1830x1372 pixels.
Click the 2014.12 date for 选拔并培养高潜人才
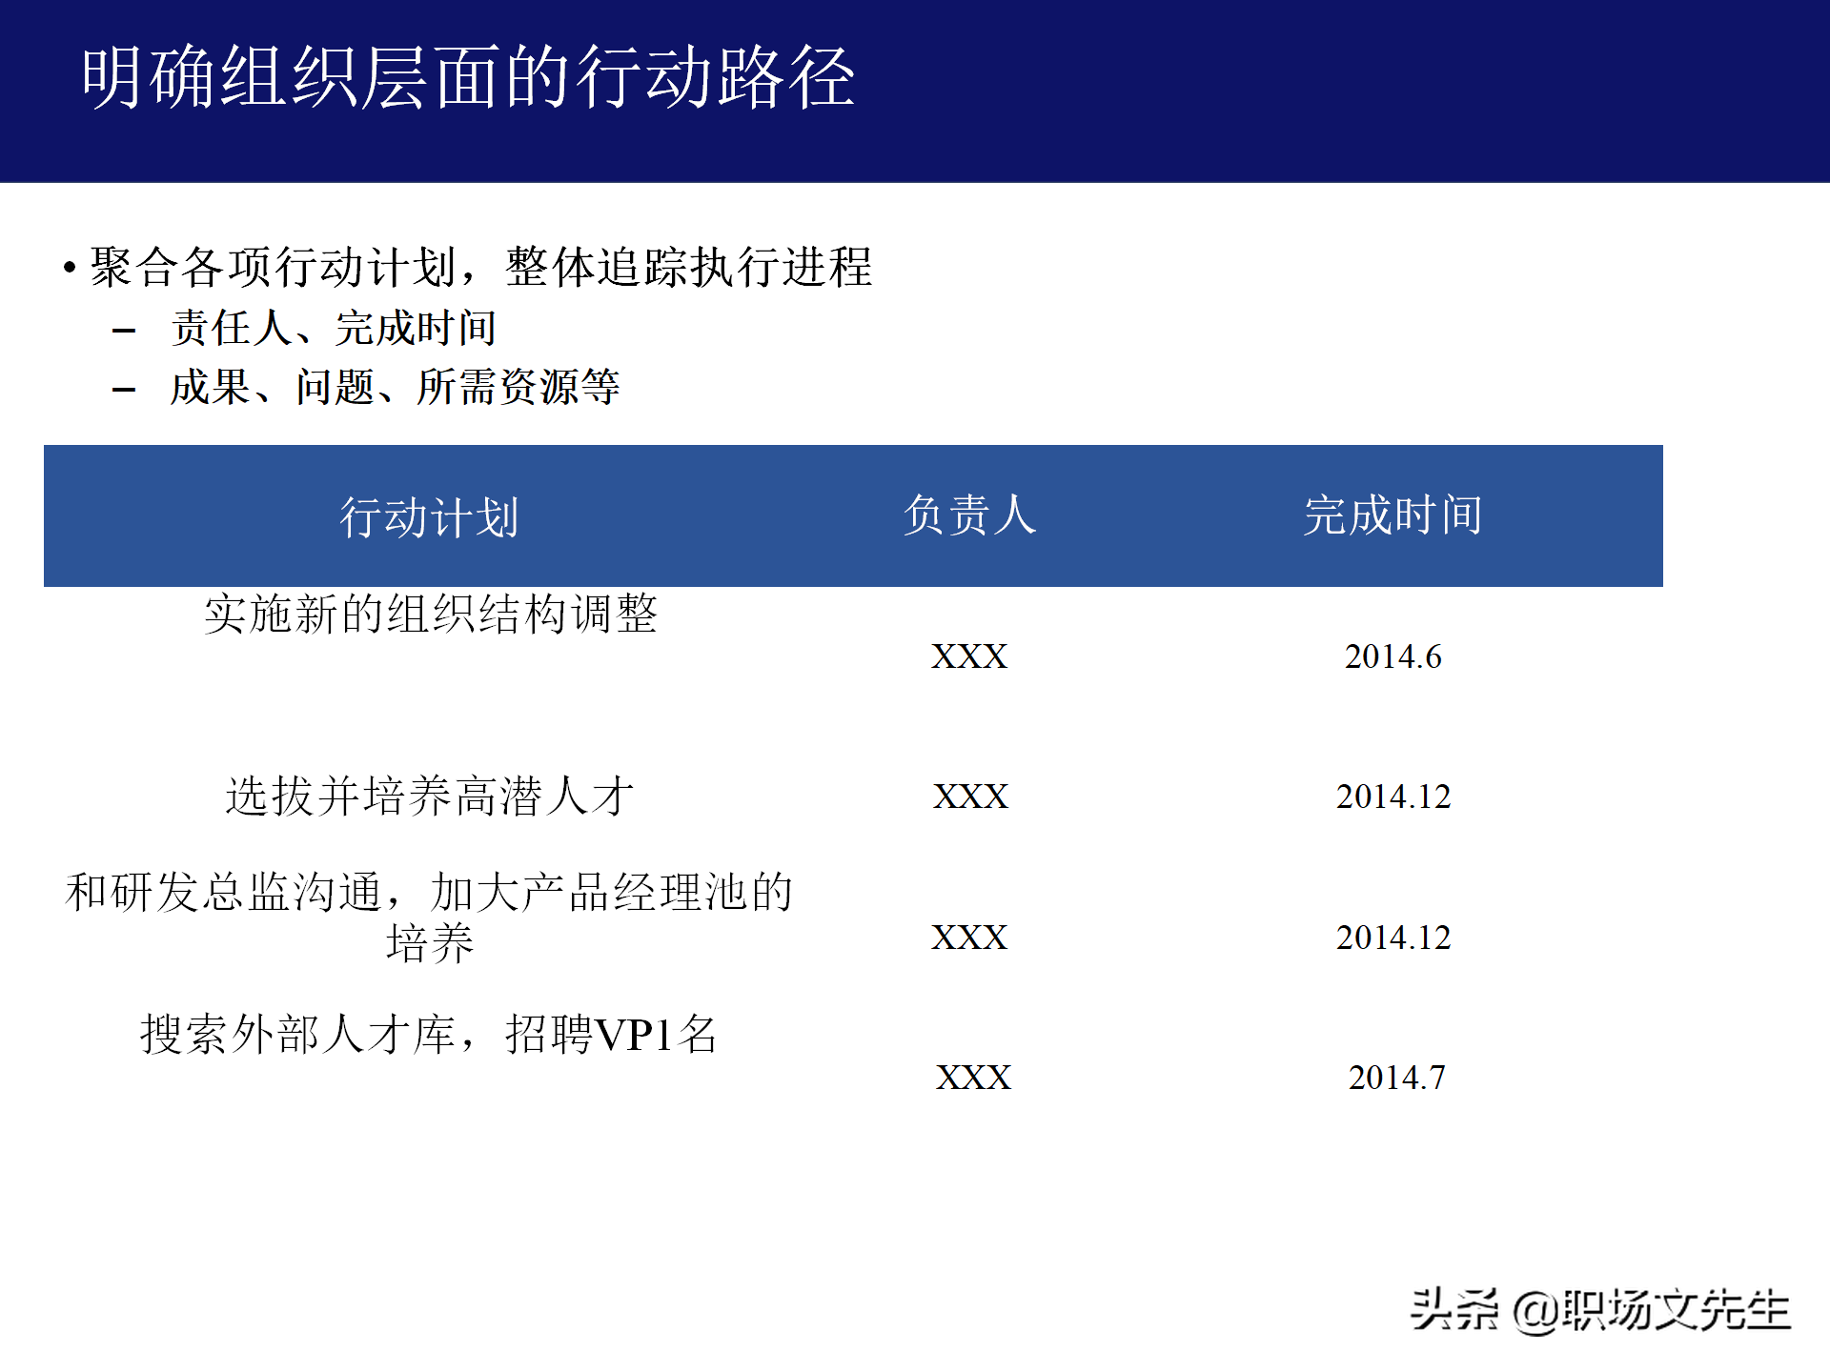[x=1393, y=797]
